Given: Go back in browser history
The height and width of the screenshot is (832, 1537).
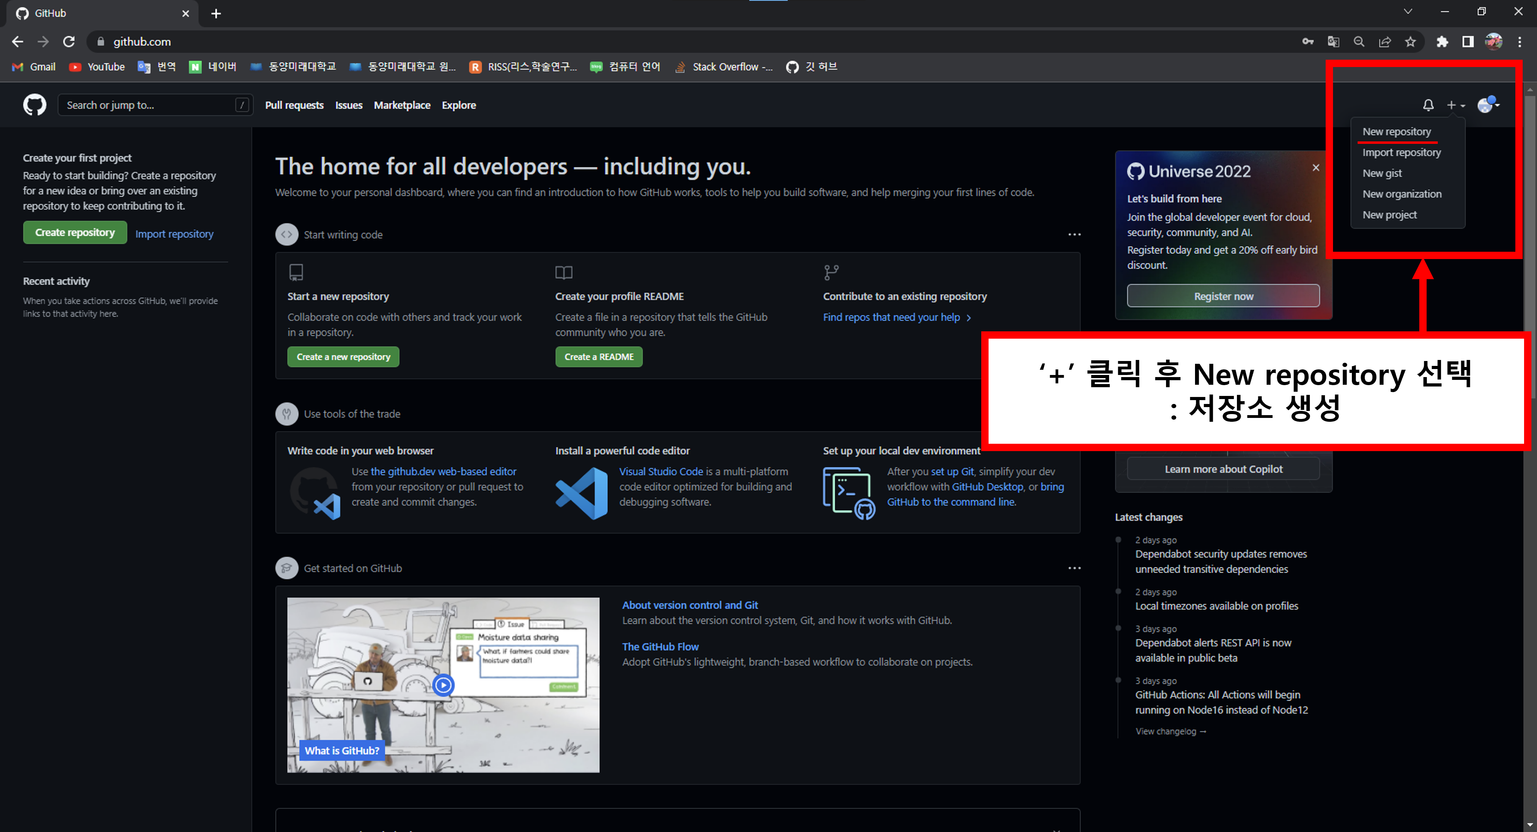Looking at the screenshot, I should click(x=18, y=41).
